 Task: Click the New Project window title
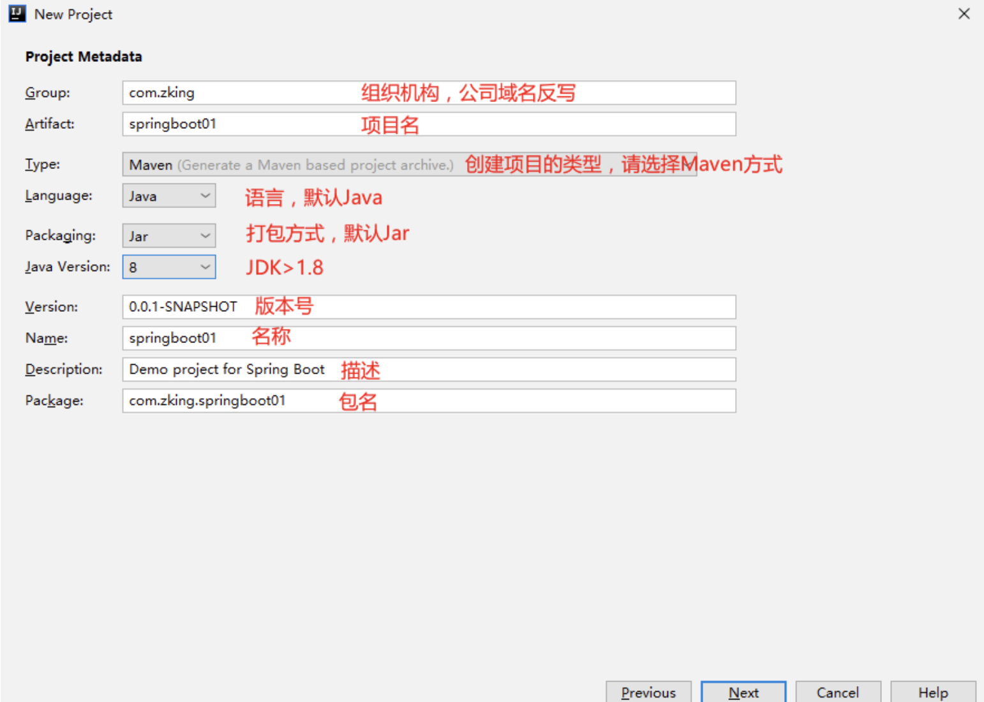73,14
